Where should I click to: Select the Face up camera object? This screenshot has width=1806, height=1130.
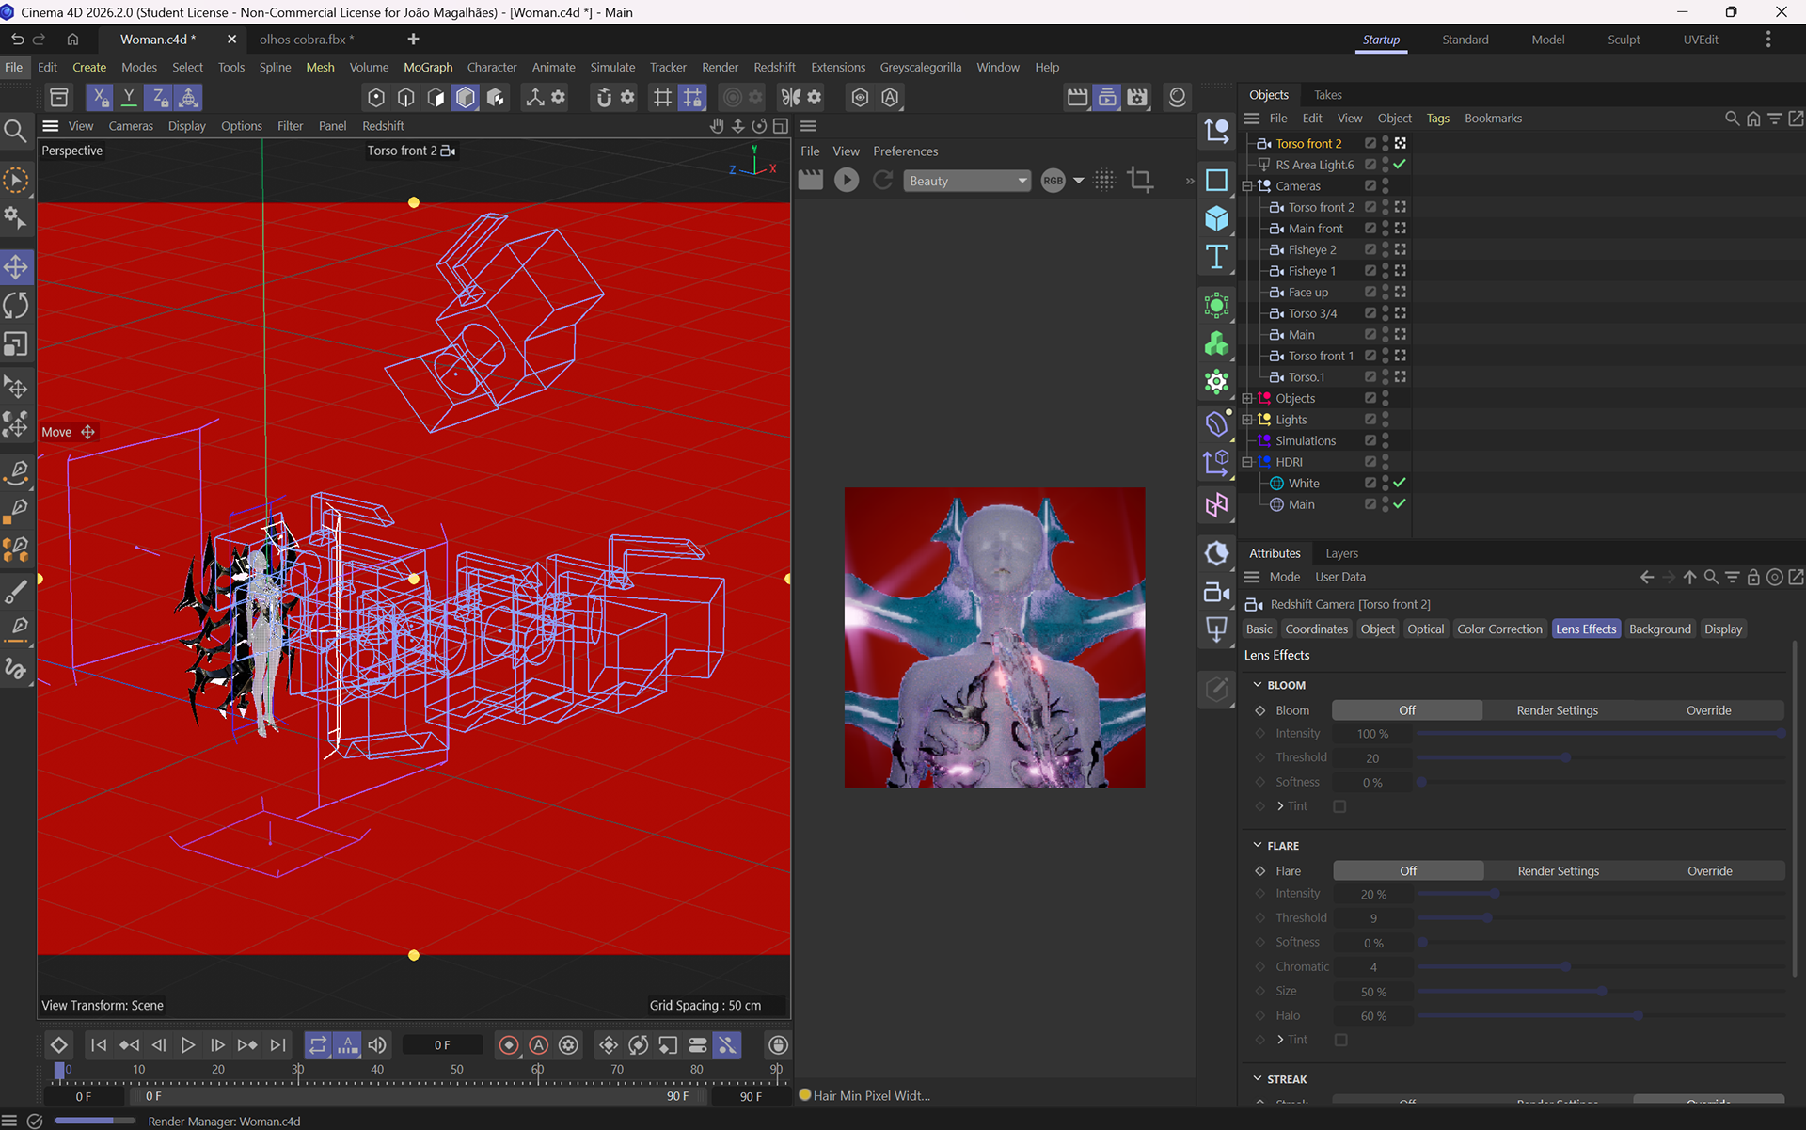click(x=1307, y=293)
